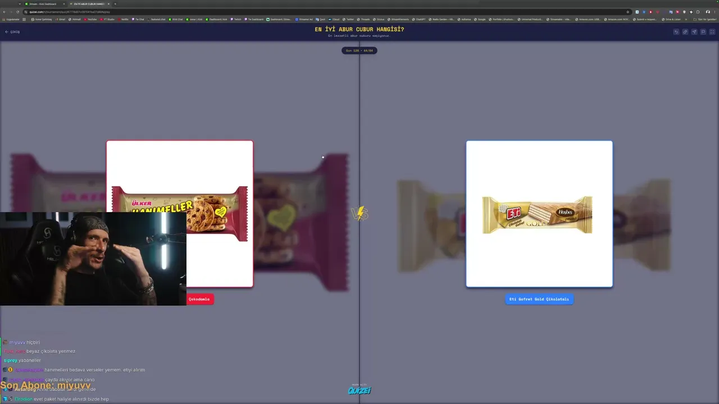The width and height of the screenshot is (719, 404).
Task: Open the browser profile avatar
Action: tap(708, 12)
